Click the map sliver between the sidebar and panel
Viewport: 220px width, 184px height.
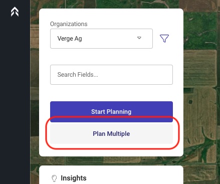[35, 92]
